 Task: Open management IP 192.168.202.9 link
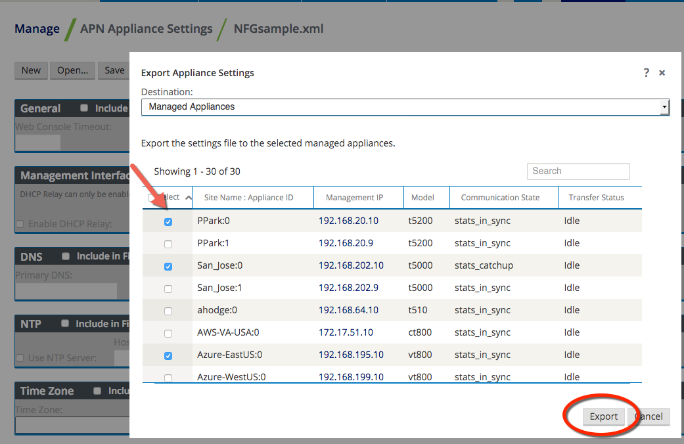(348, 288)
